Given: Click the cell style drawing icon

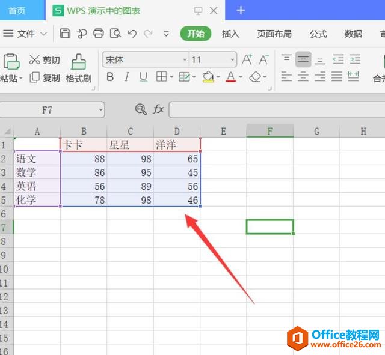Looking at the screenshot, I should pos(184,77).
